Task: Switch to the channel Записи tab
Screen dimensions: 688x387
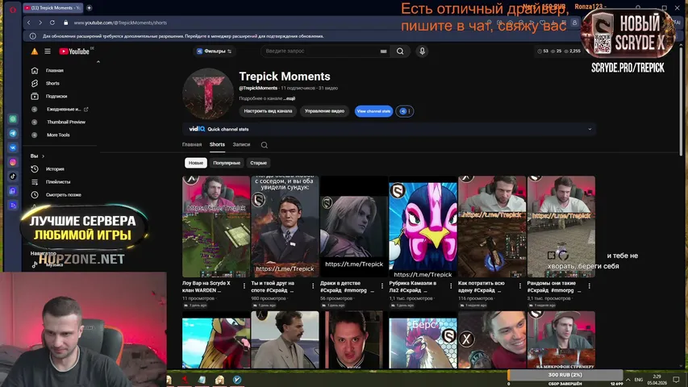Action: coord(241,144)
